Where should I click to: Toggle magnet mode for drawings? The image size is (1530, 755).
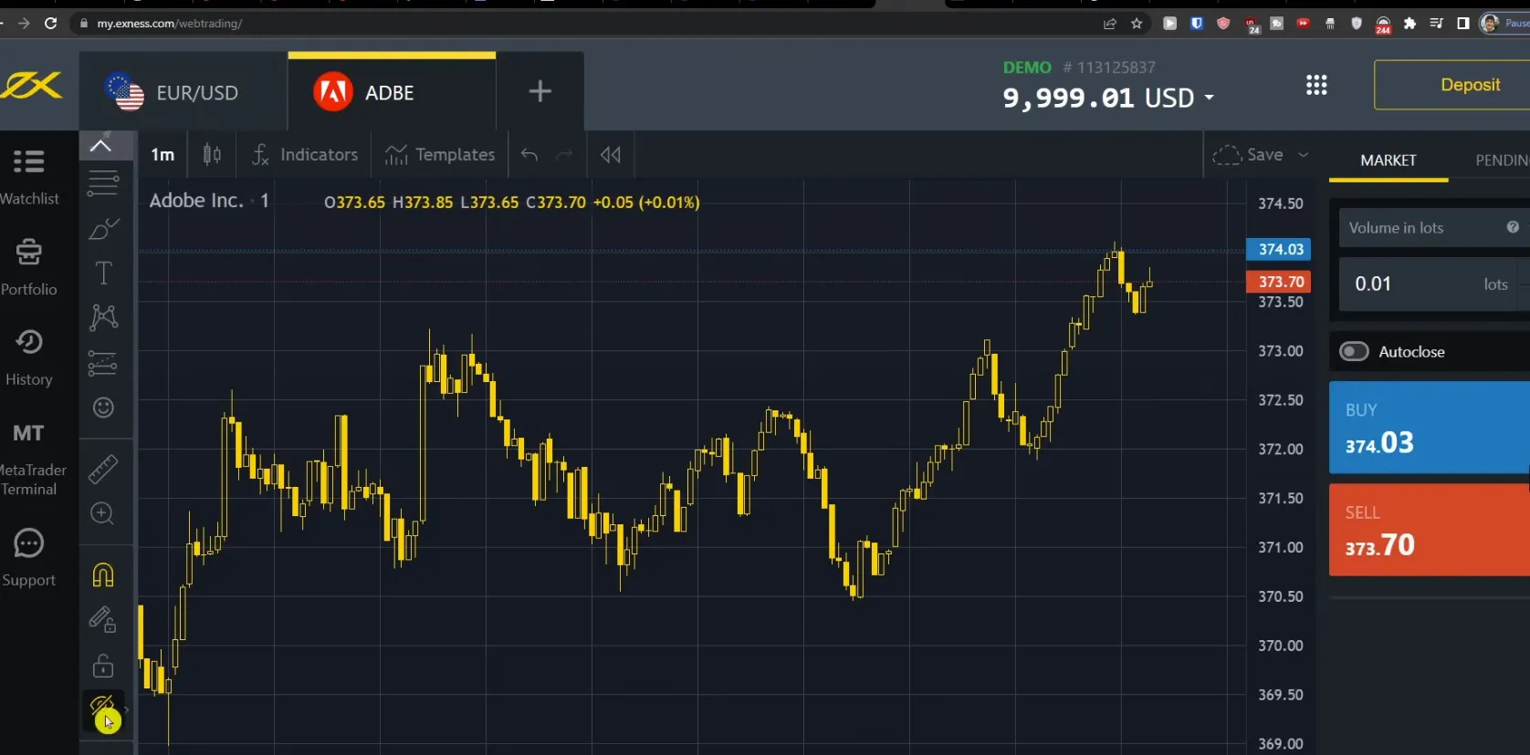pos(103,574)
